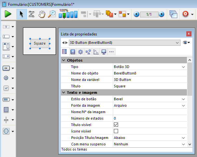Open the Posição Título/Imagem dropdown
The width and height of the screenshot is (197, 157).
point(183,138)
